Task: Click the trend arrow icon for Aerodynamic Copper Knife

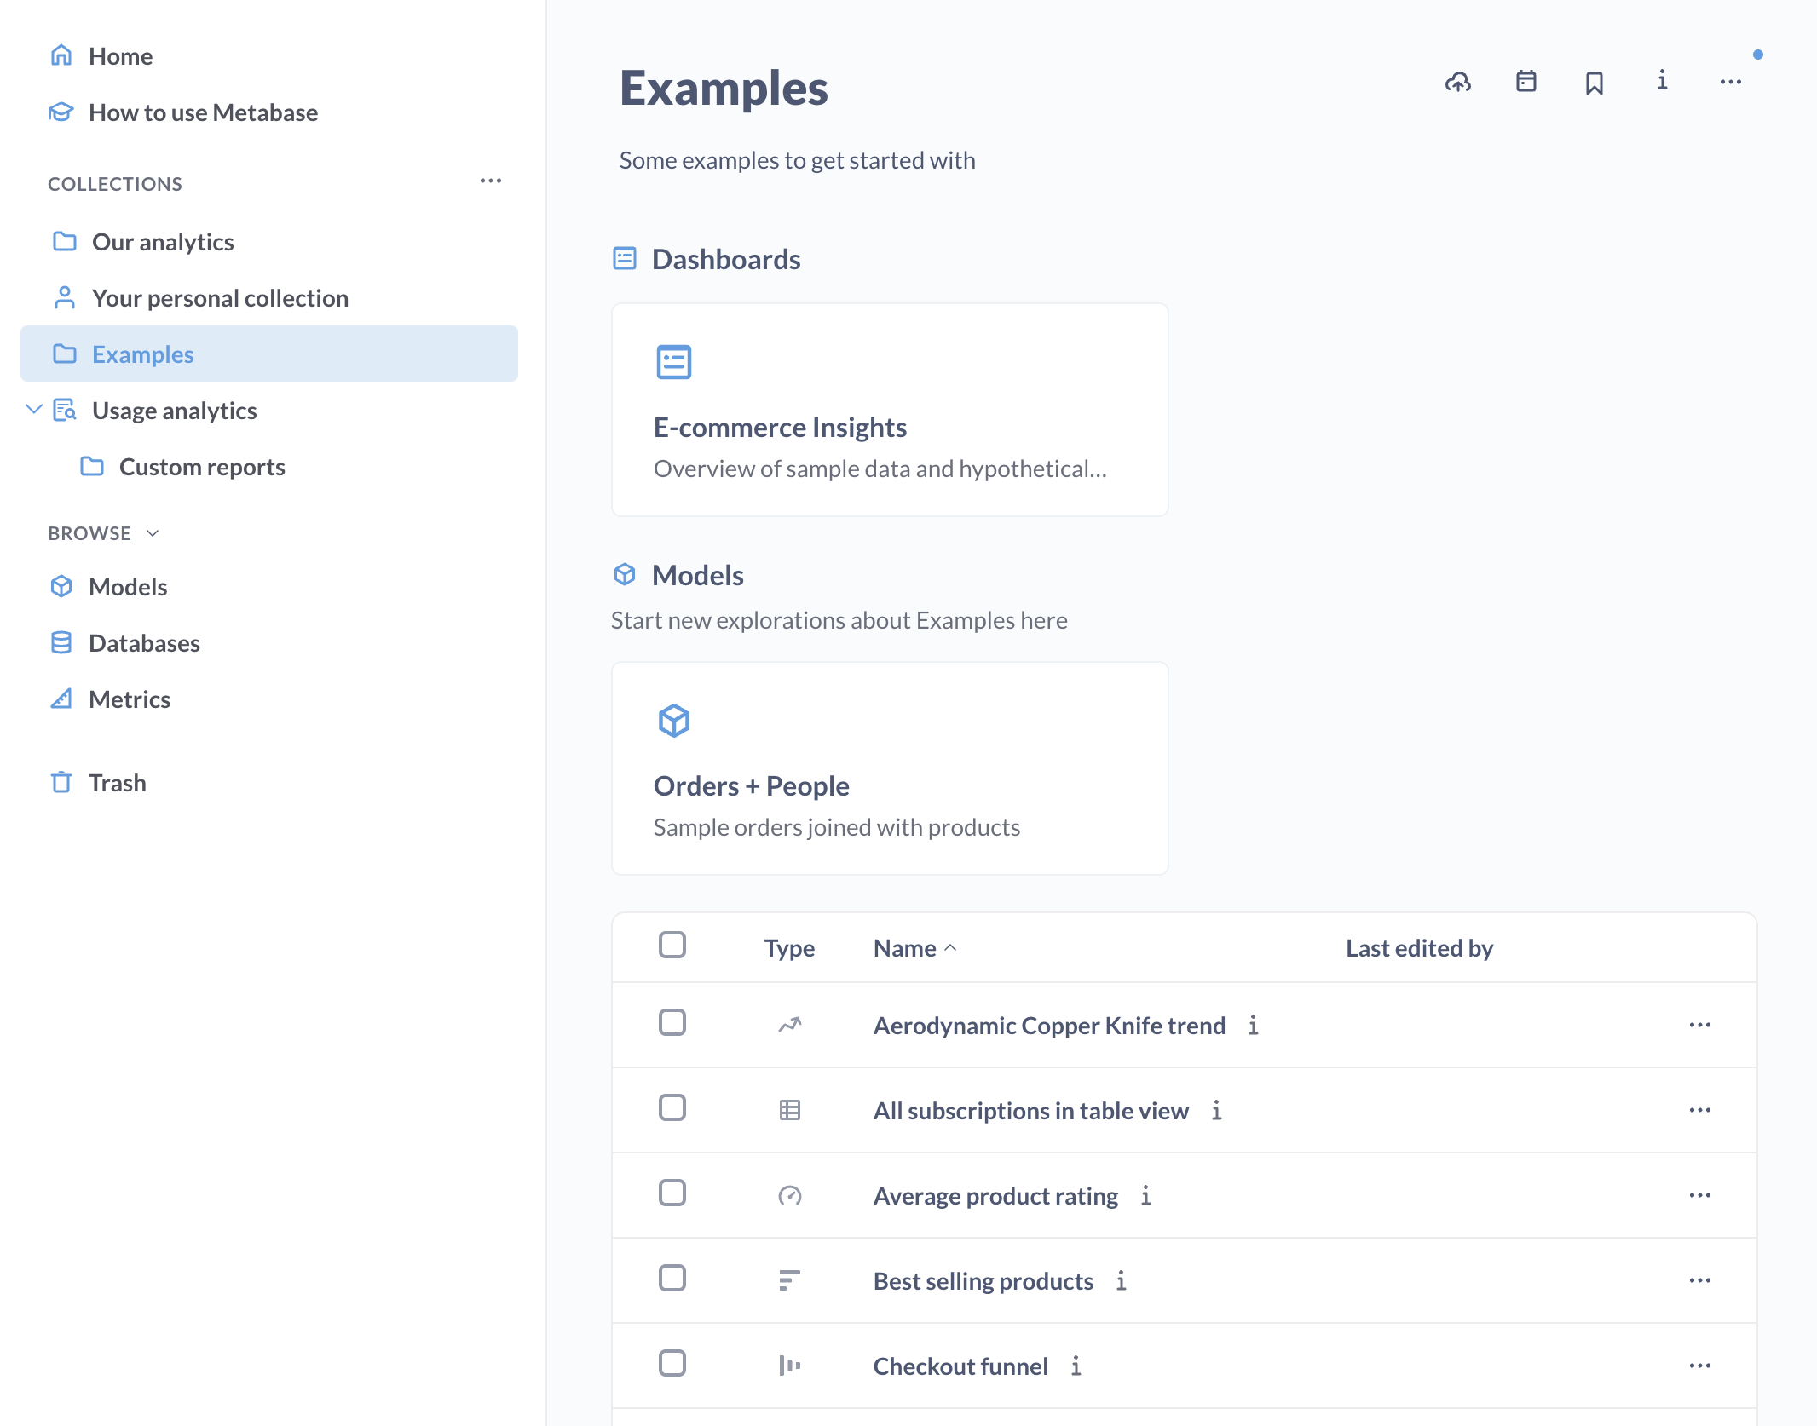Action: pos(789,1023)
